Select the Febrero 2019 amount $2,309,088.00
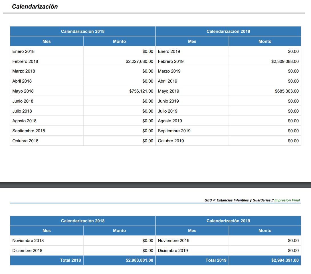Image resolution: width=311 pixels, height=274 pixels. (285, 61)
